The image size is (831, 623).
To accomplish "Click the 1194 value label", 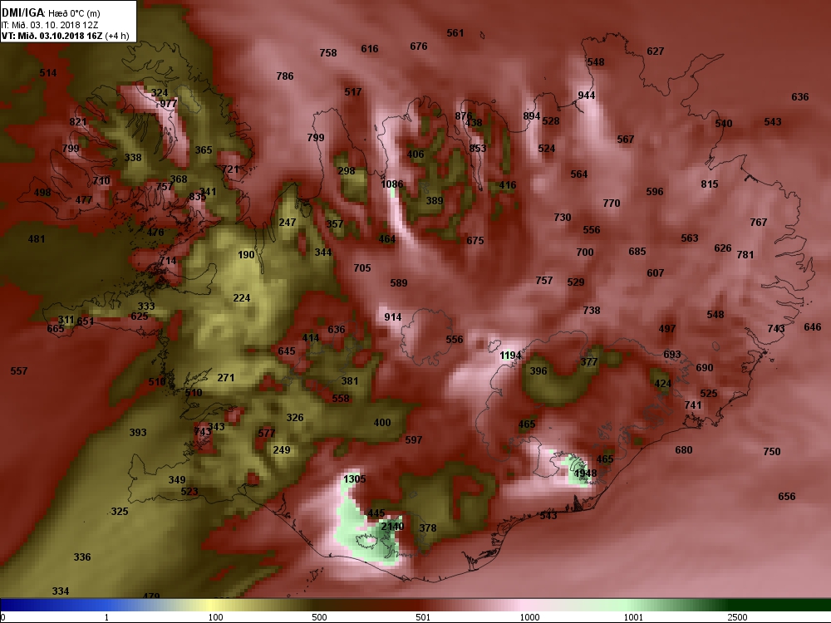I will (x=511, y=355).
